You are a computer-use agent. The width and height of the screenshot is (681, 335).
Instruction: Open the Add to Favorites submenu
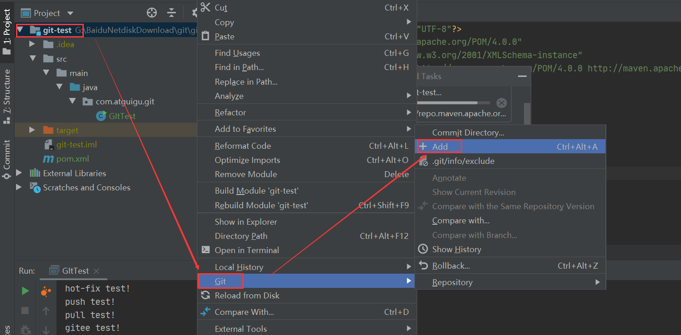[307, 129]
